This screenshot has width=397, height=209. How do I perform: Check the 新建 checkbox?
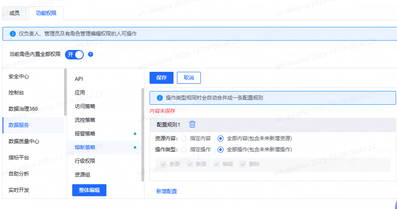190,164
